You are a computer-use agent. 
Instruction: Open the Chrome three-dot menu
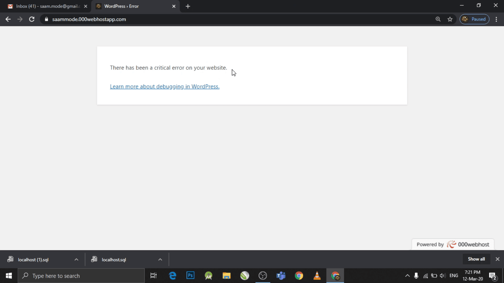(x=496, y=19)
